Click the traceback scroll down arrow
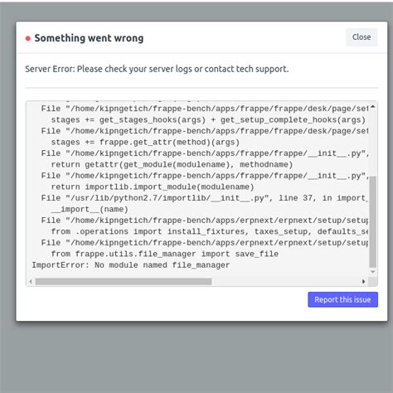Viewport: 393px width, 393px height. pyautogui.click(x=373, y=272)
